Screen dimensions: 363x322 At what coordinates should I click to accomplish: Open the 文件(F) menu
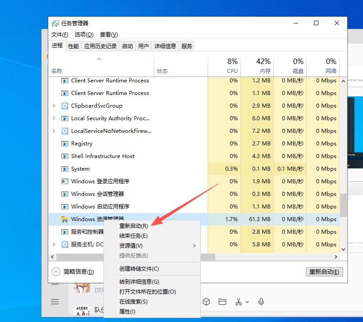coord(60,35)
